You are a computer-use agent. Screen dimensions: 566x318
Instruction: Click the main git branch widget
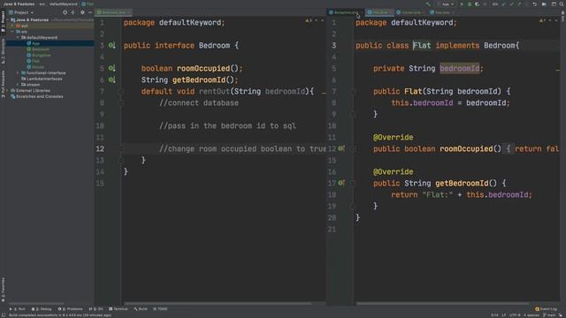549,315
